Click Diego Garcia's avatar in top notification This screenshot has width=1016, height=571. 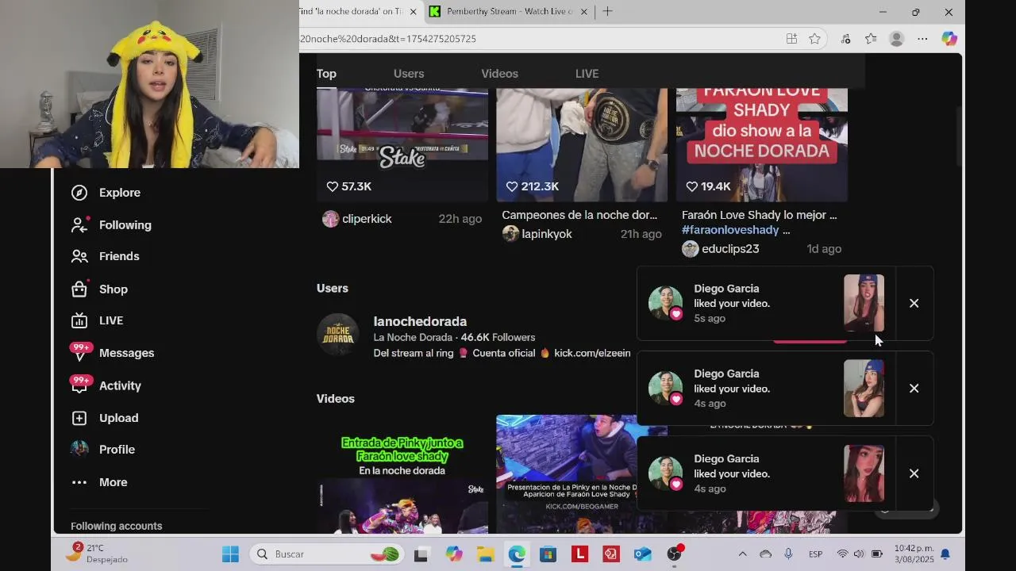pos(665,303)
